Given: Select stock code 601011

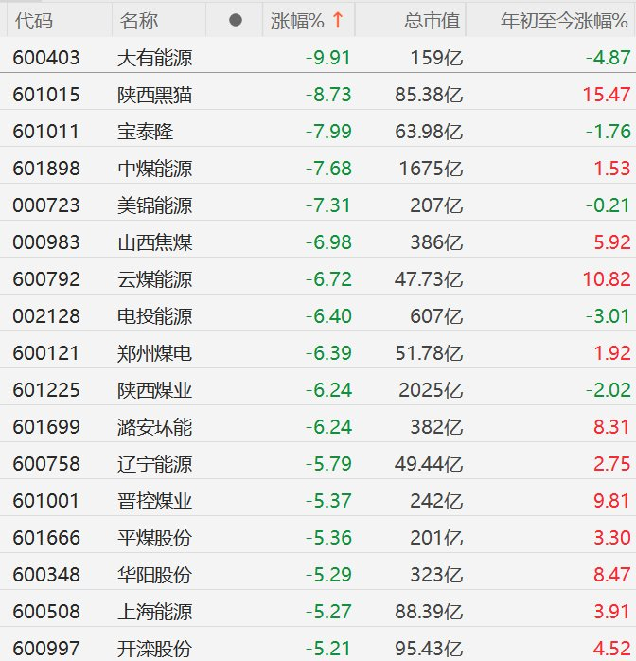Looking at the screenshot, I should point(45,132).
